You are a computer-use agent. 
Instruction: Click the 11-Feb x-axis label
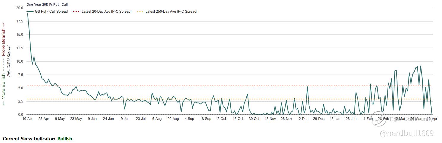coord(367,119)
